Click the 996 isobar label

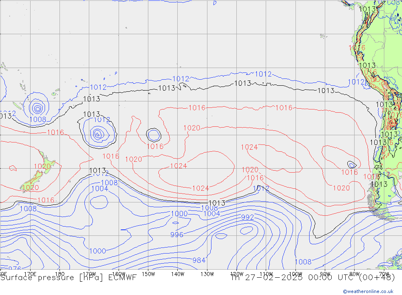[x=177, y=235]
